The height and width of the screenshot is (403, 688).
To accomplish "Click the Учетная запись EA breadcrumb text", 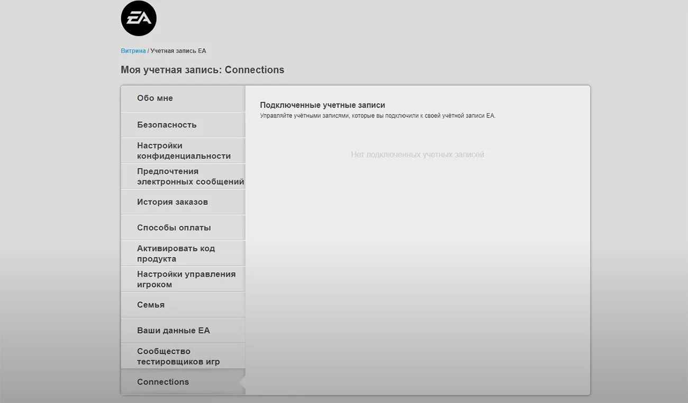I will click(178, 51).
